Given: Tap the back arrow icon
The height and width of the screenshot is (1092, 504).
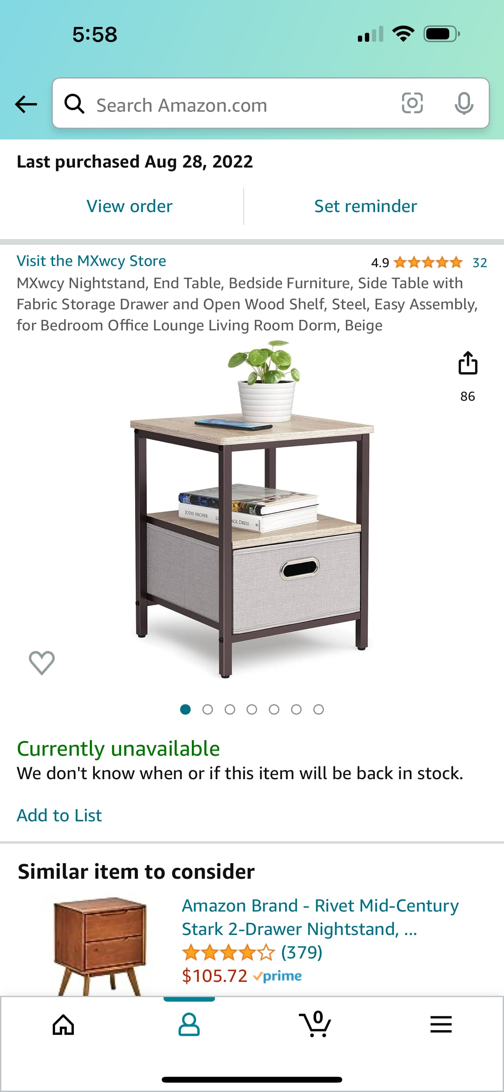Looking at the screenshot, I should point(26,104).
